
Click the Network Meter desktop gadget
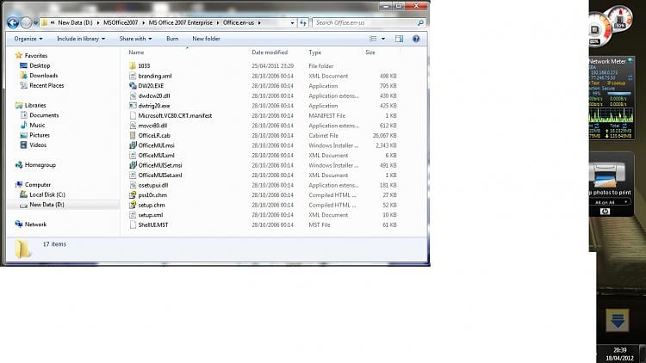tap(612, 98)
